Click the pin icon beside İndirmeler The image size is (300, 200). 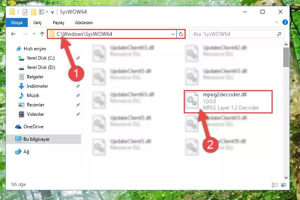point(78,86)
